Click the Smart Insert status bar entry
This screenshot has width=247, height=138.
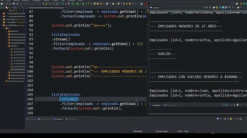coord(162,131)
